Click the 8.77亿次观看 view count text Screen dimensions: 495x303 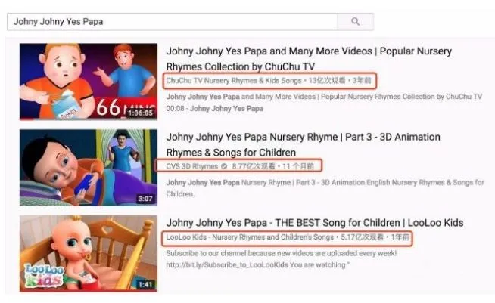coord(254,166)
